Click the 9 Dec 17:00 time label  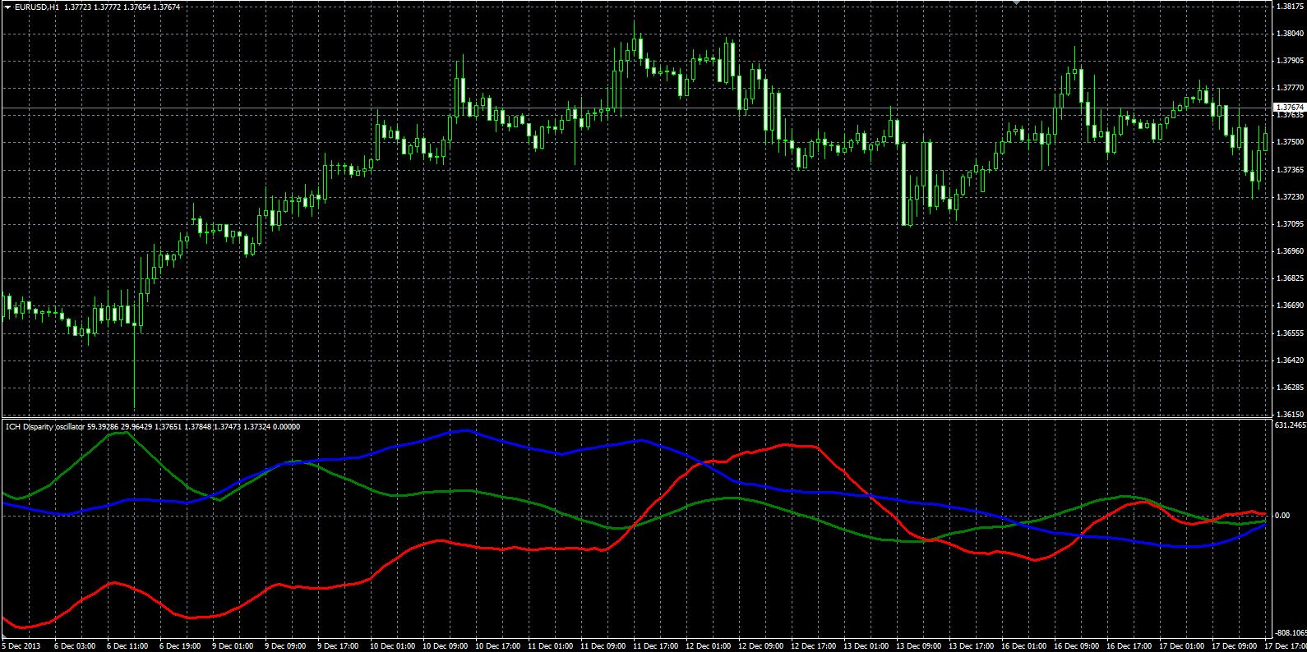338,646
